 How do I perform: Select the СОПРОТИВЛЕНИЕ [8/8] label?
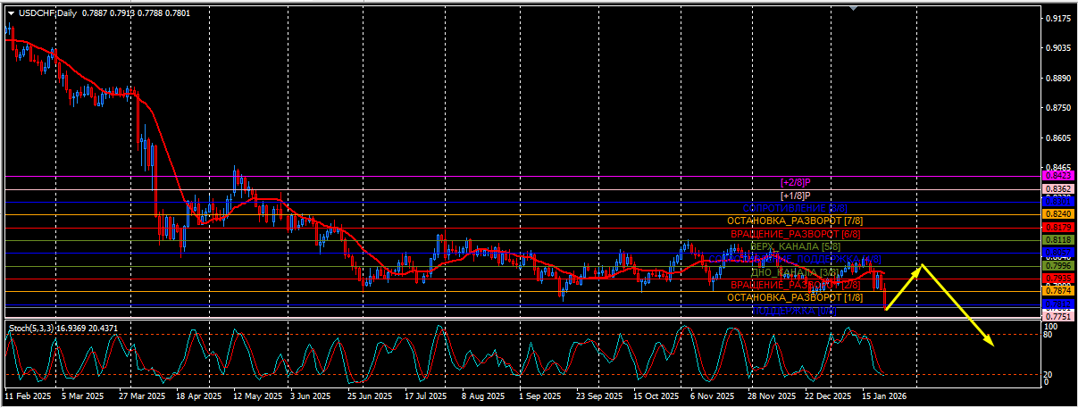(x=795, y=208)
